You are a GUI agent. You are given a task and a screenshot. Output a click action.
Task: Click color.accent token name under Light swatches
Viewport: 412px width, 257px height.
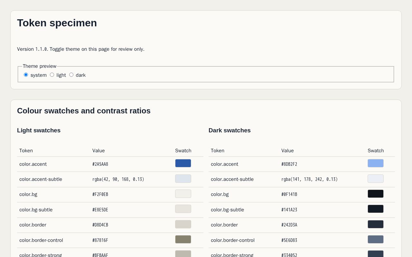click(x=33, y=164)
